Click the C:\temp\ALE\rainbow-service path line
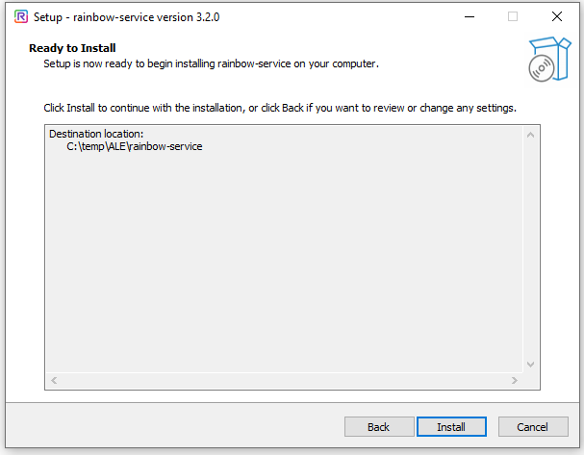Viewport: 584px width, 455px height. pyautogui.click(x=135, y=147)
